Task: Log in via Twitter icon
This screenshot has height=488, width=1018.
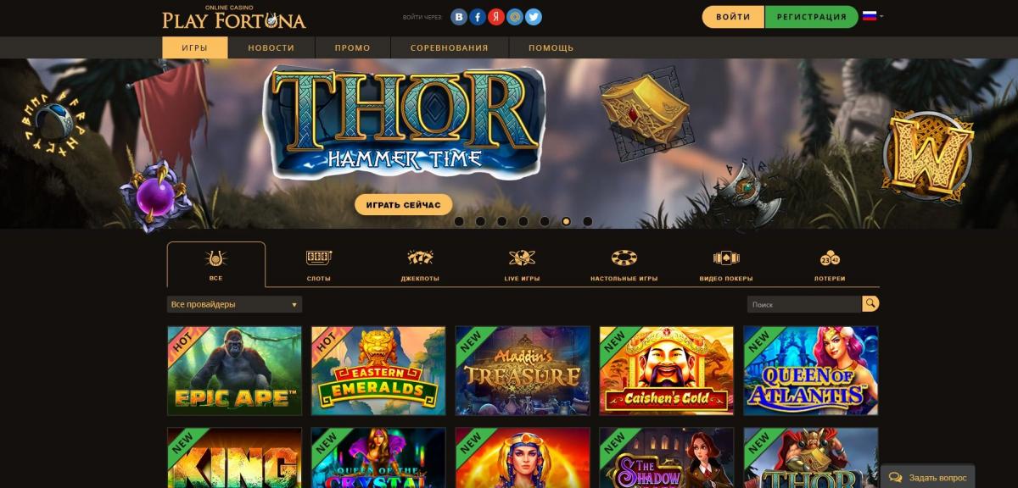Action: tap(534, 17)
